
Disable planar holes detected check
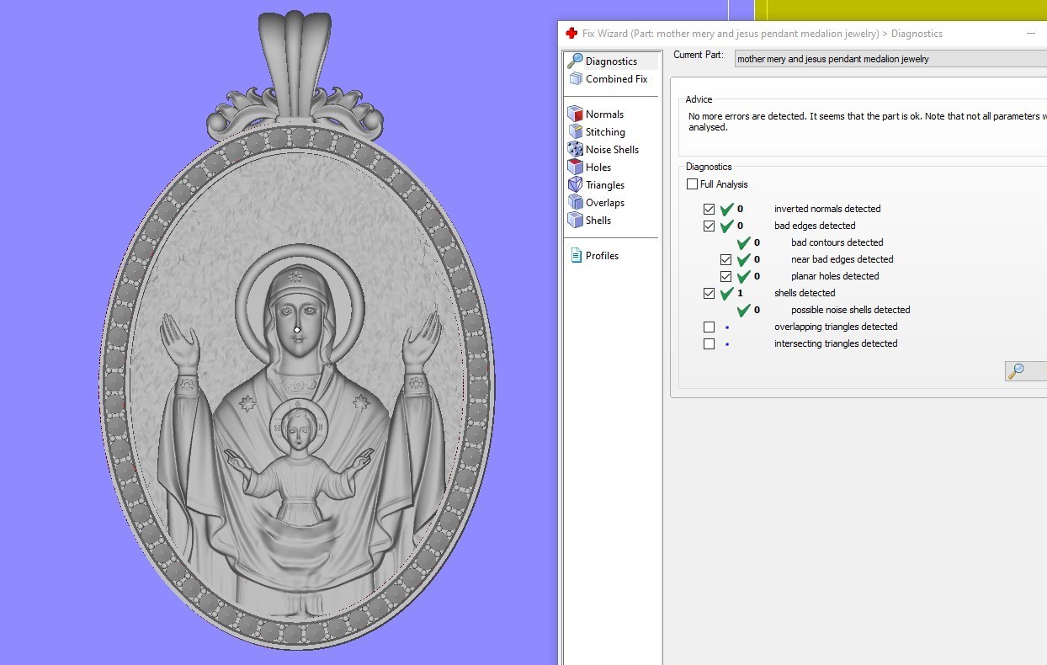point(725,276)
